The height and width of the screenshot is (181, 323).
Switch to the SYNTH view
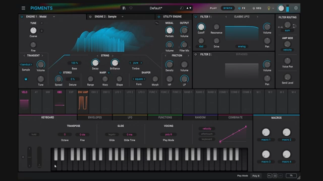[228, 8]
